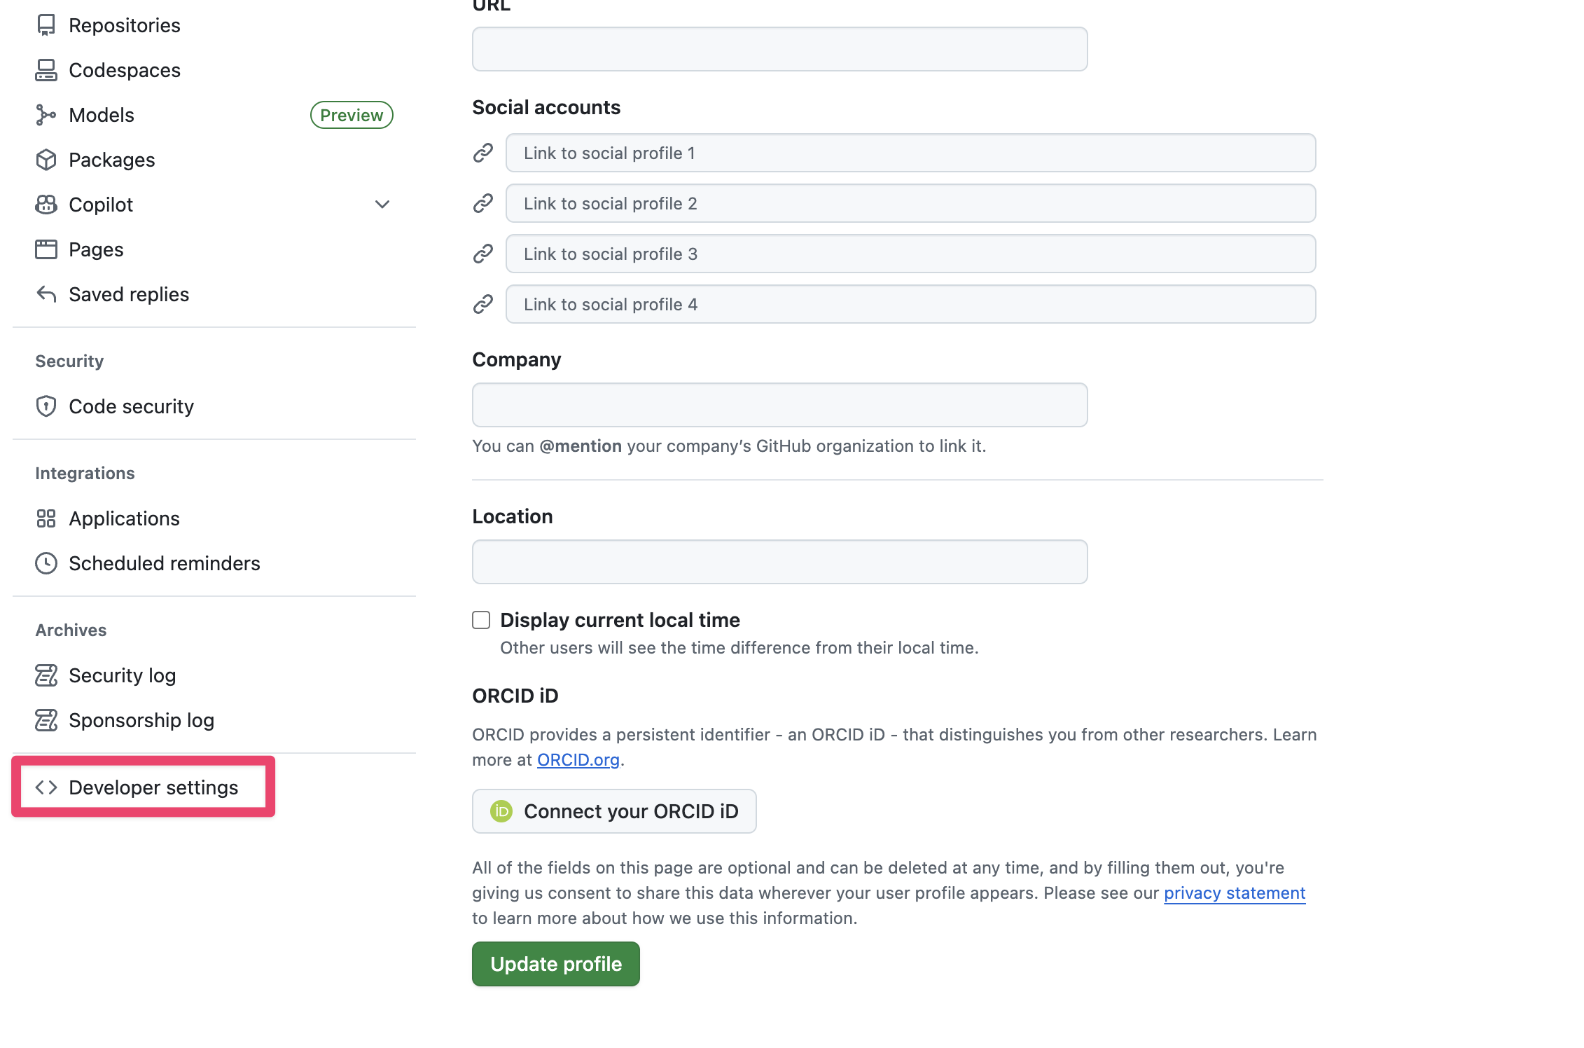
Task: Click the Scheduled reminders clock icon
Action: click(x=46, y=563)
